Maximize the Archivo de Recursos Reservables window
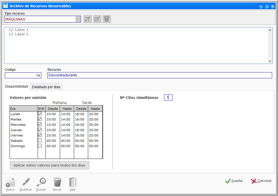 tap(266, 6)
